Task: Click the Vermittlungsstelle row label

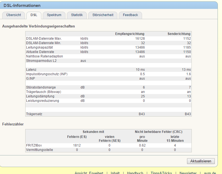Action: pos(39,150)
